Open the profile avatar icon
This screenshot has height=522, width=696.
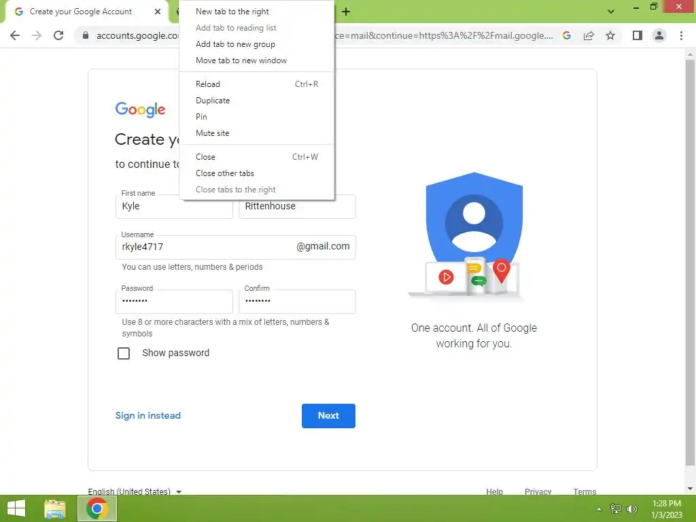[659, 35]
